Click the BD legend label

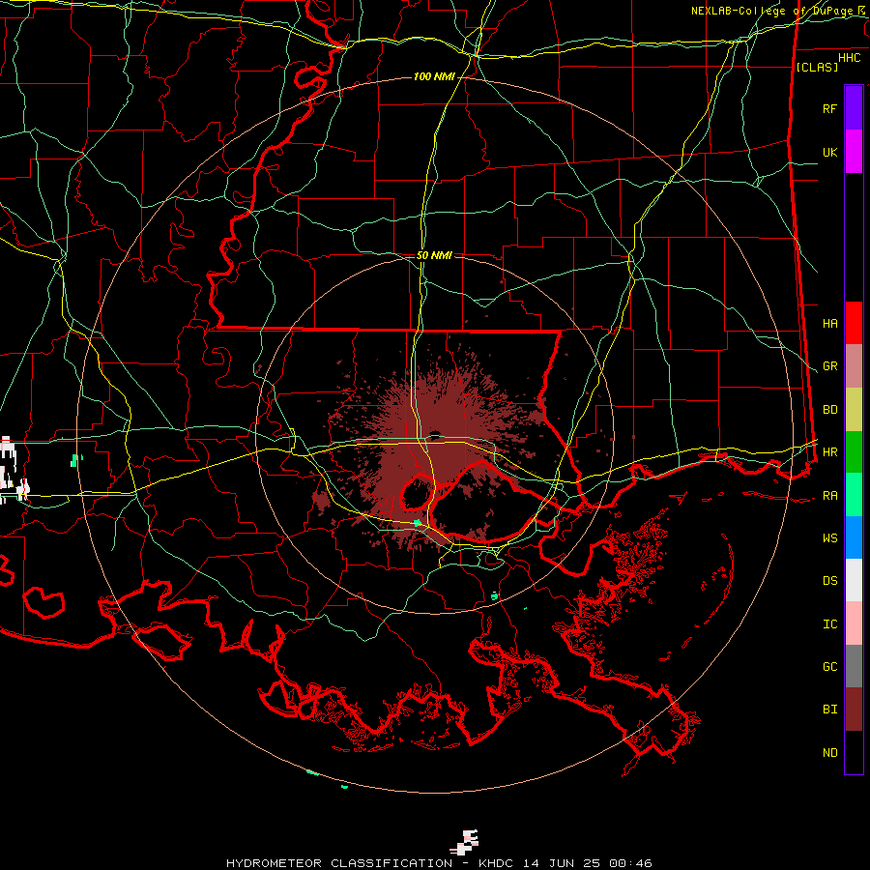(829, 410)
